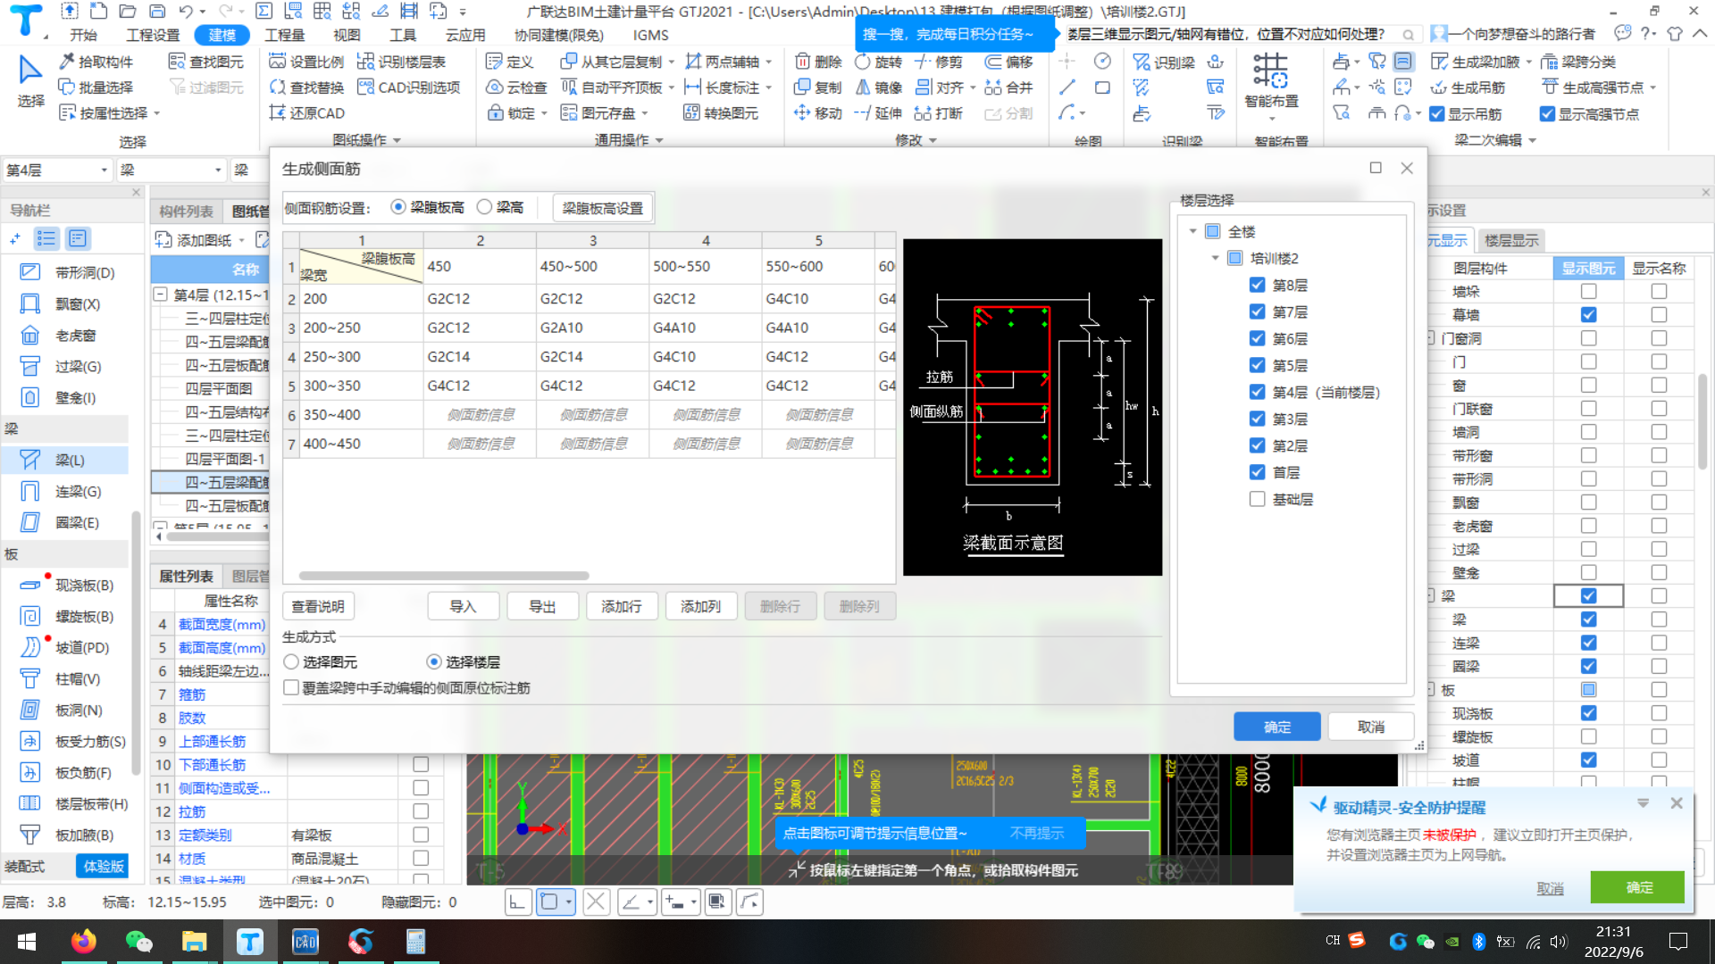This screenshot has height=964, width=1715.
Task: Click the 查看说明 button
Action: pos(318,606)
